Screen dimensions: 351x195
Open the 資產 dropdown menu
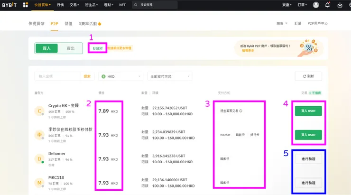click(x=287, y=5)
